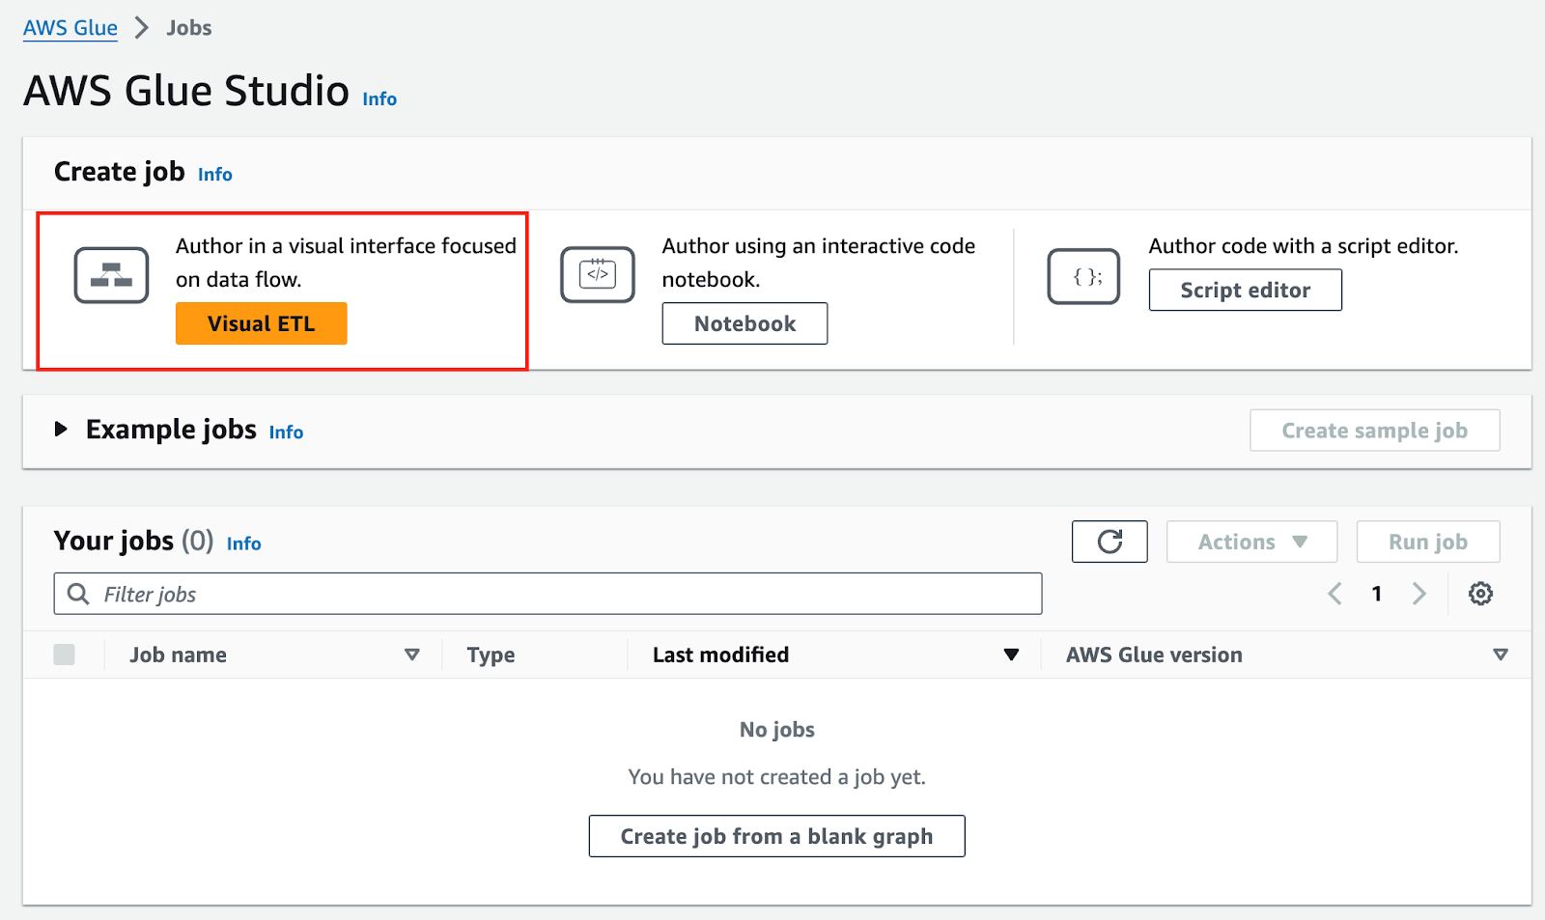Open the jobs table settings gear

point(1480,594)
